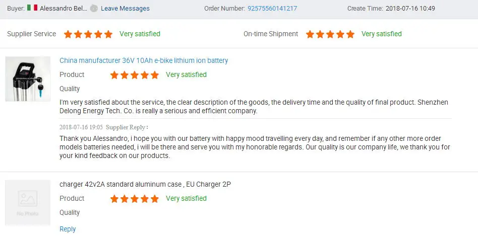Click the Italian flag icon beside buyer
The height and width of the screenshot is (240, 478).
coord(32,8)
